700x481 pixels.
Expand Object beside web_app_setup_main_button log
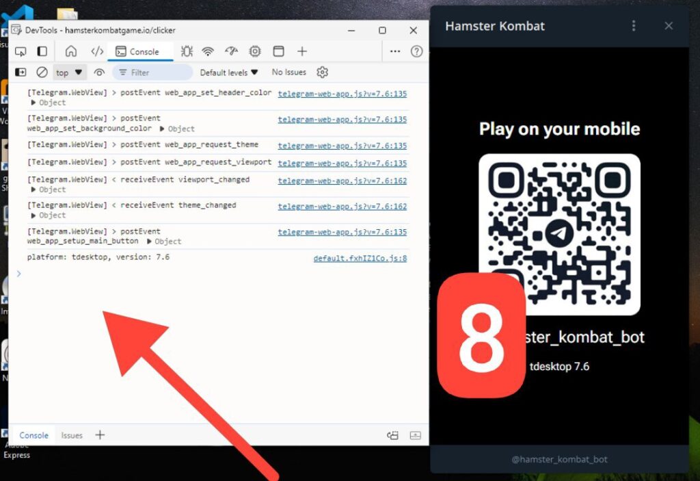[164, 242]
